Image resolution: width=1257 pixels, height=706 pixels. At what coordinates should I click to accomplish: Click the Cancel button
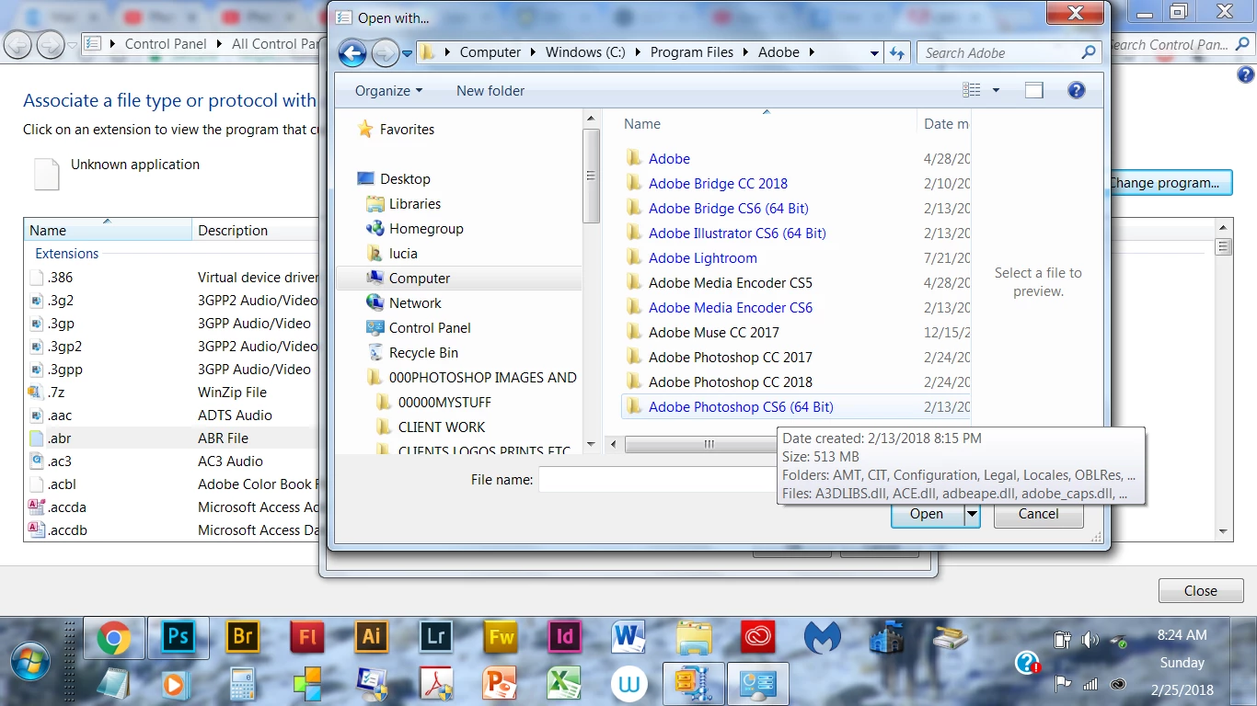tap(1039, 514)
